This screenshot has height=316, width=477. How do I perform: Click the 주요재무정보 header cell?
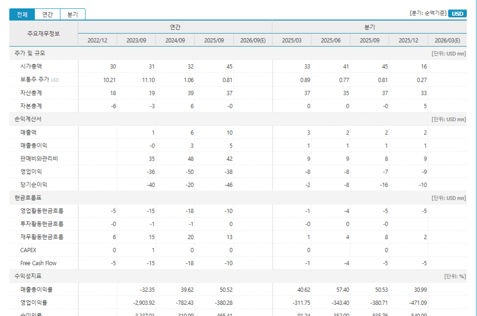(43, 34)
